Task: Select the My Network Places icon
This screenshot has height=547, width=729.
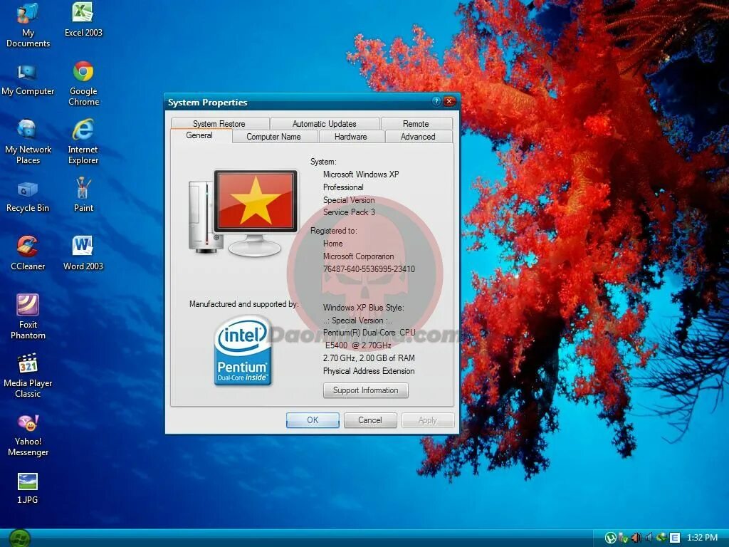Action: point(28,142)
